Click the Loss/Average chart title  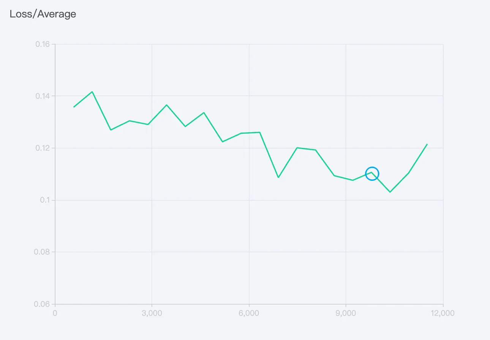pos(43,14)
